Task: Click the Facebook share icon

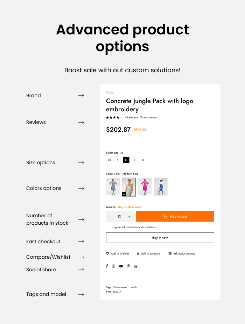Action: point(107,266)
